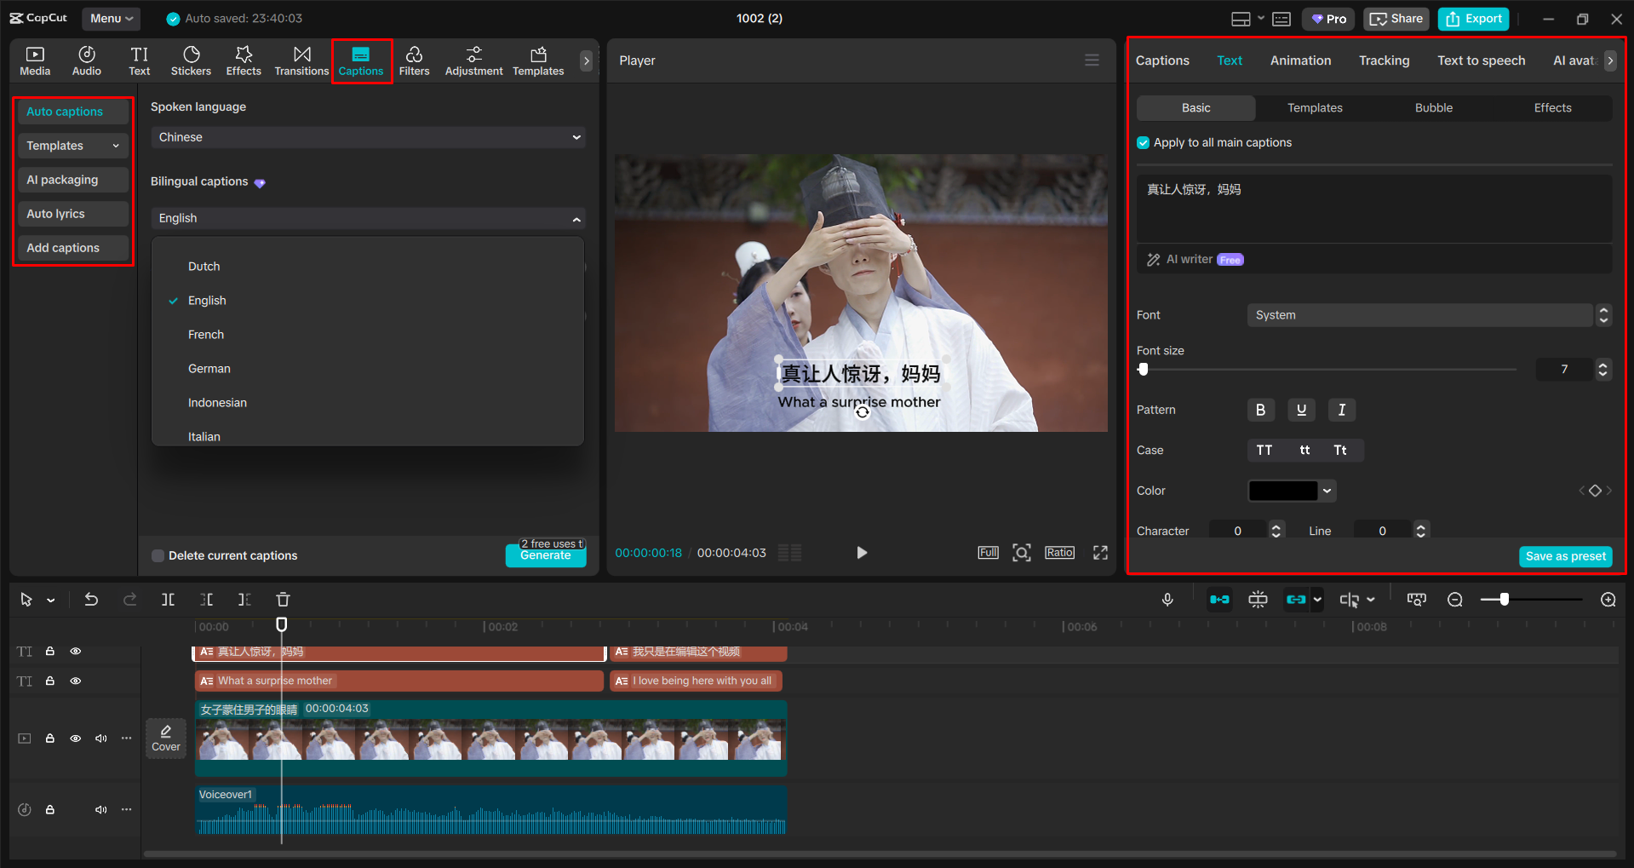Select the Filters panel icon
This screenshot has height=868, width=1634.
[x=415, y=60]
